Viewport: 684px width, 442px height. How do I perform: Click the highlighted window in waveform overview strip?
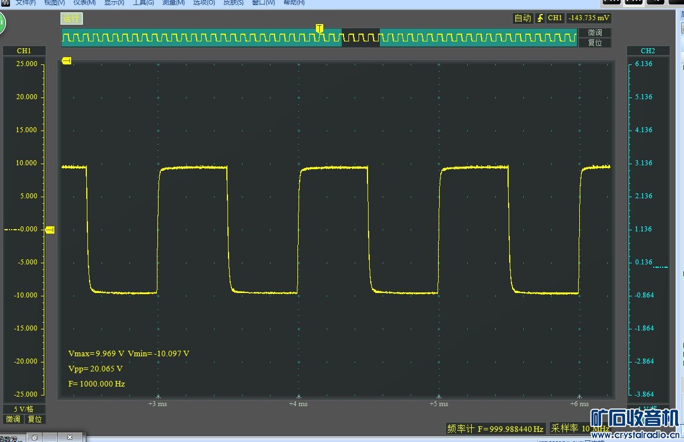[x=360, y=38]
